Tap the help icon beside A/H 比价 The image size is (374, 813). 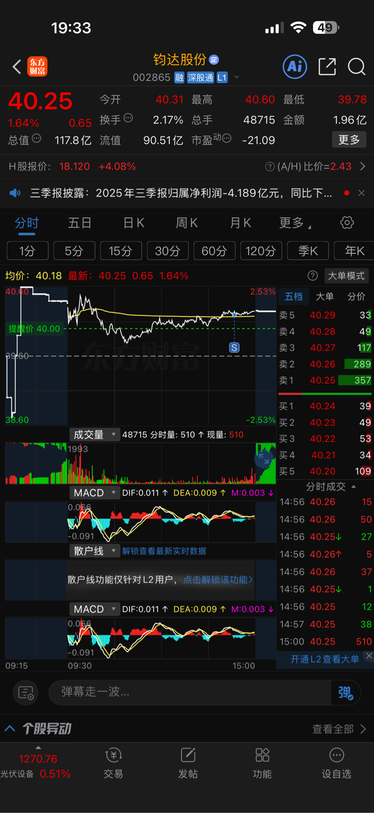tap(269, 167)
